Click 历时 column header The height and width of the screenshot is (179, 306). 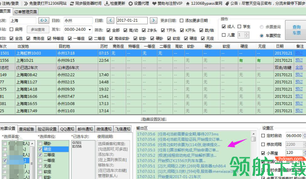tap(104, 46)
